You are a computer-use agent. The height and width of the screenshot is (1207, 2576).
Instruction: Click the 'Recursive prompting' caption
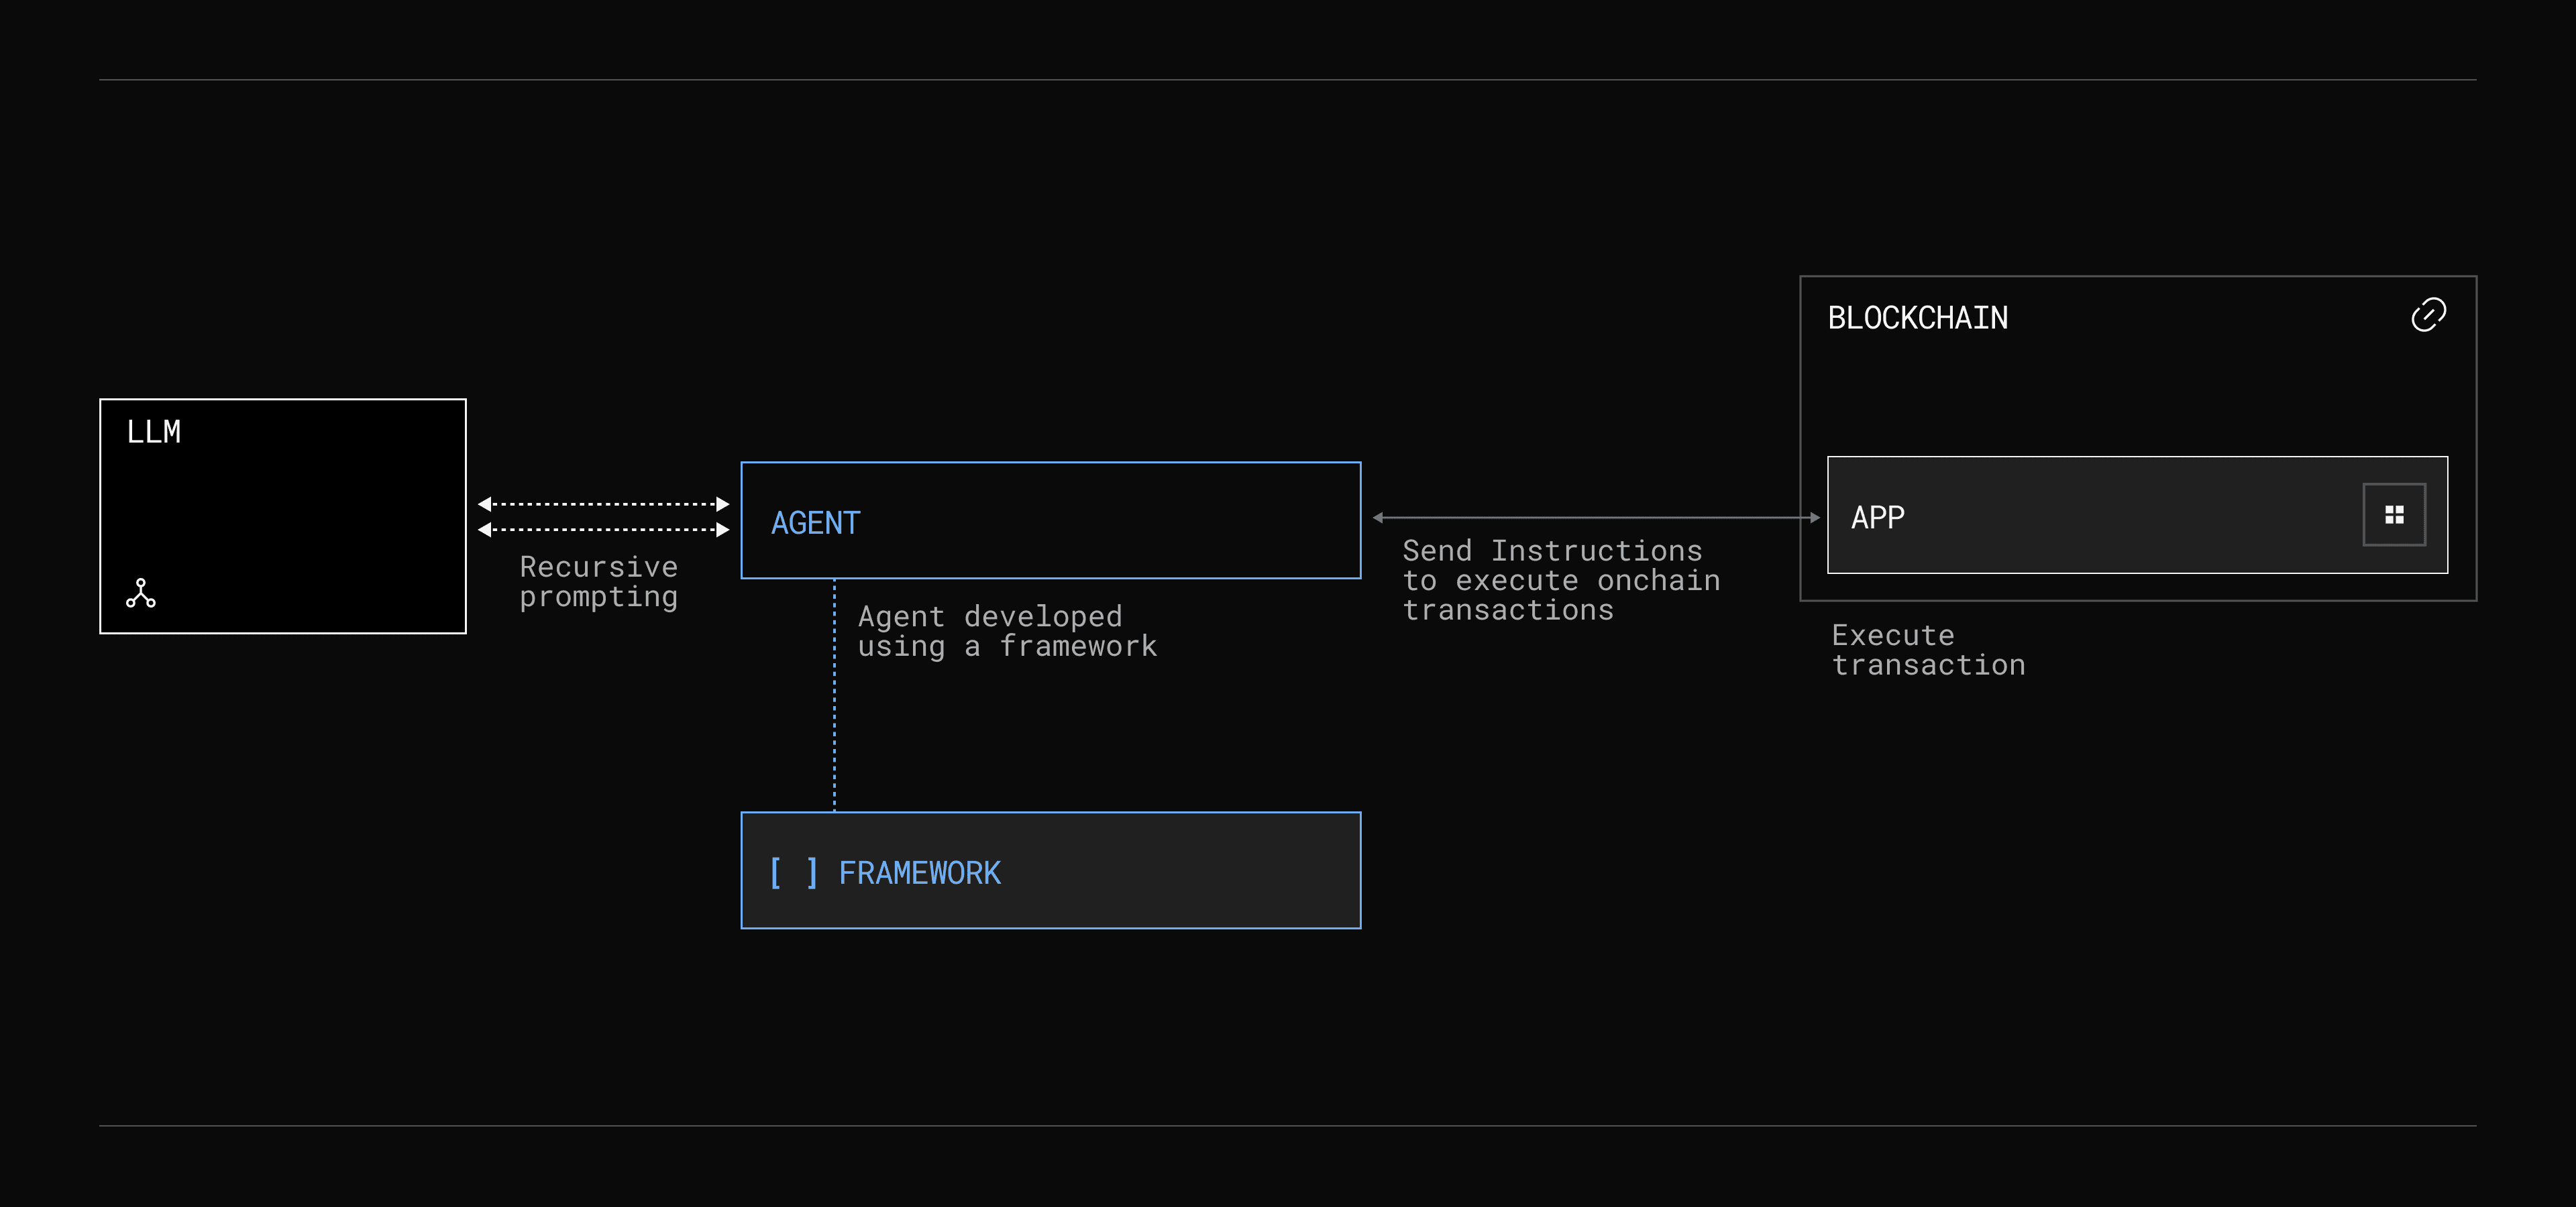coord(598,581)
